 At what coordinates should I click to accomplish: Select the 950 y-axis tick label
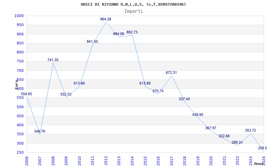20,25
